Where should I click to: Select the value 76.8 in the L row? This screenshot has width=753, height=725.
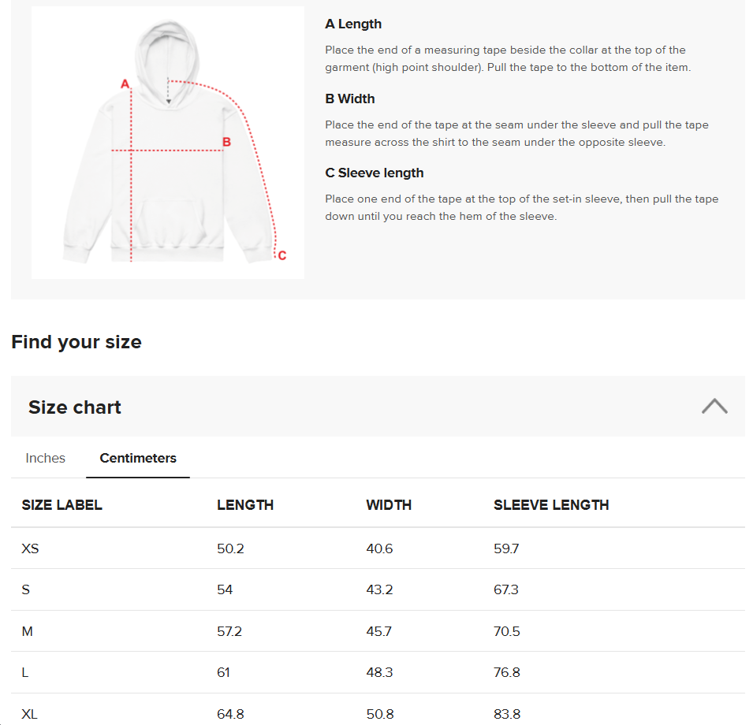tap(506, 672)
